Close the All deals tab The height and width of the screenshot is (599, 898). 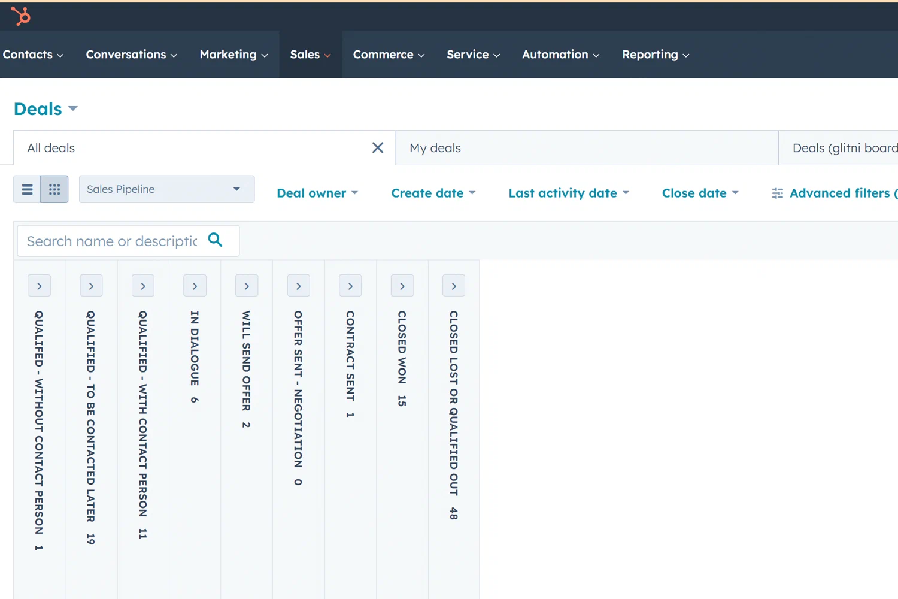(x=377, y=147)
